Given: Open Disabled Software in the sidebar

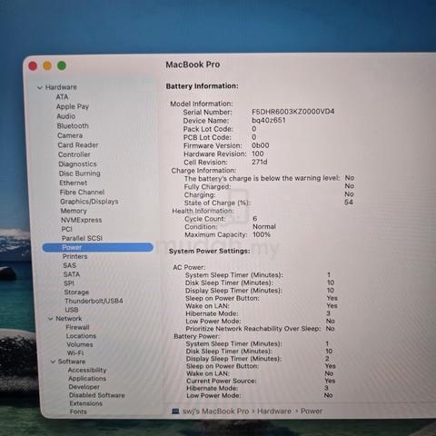Looking at the screenshot, I should tap(97, 395).
